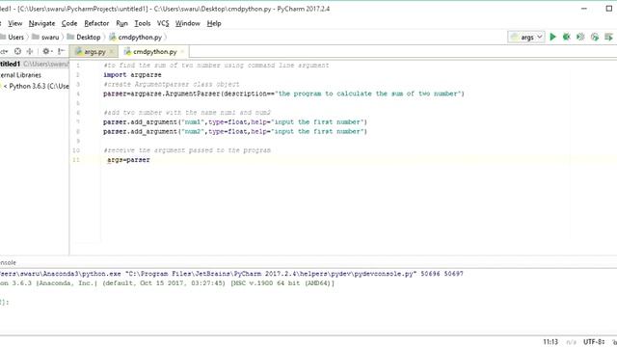Click line 2 'import argparse' in editor
The height and width of the screenshot is (347, 617).
click(132, 75)
